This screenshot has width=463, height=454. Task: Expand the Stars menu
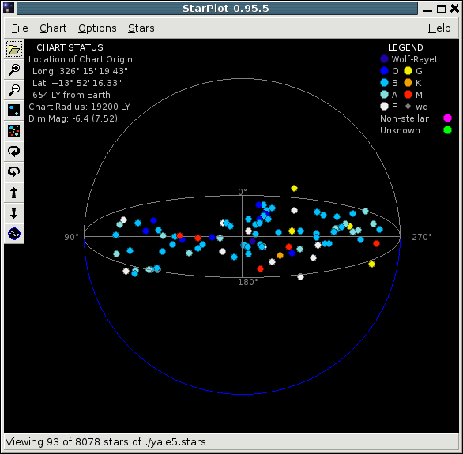(141, 28)
